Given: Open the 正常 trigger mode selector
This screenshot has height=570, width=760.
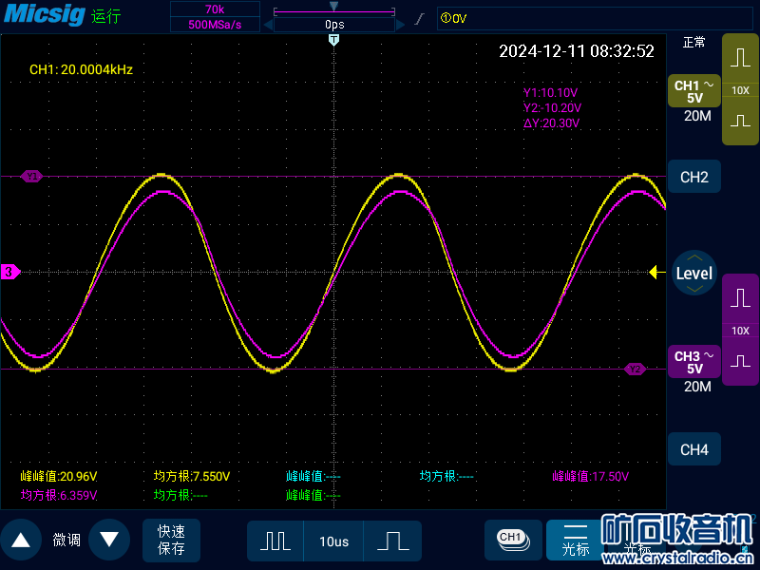Looking at the screenshot, I should pos(694,42).
